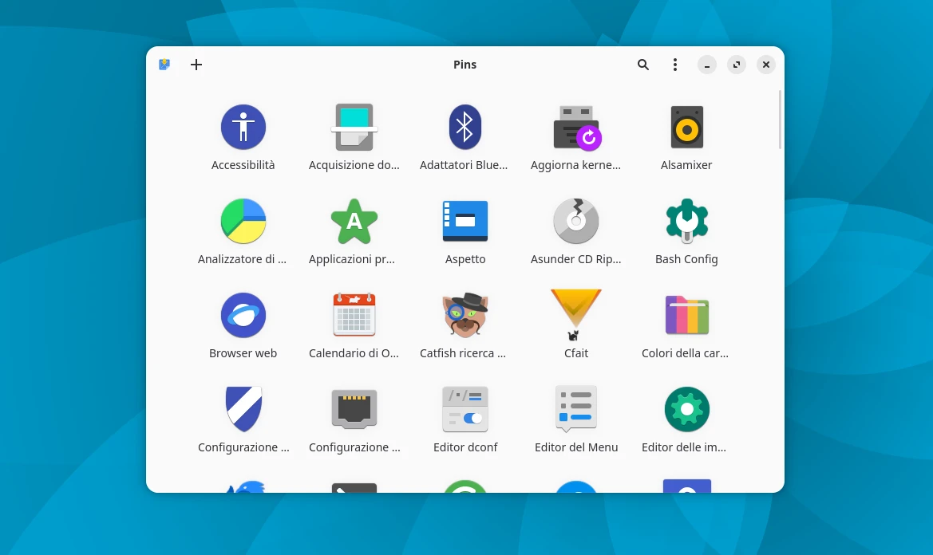The height and width of the screenshot is (555, 933).
Task: Open the three-dot options menu
Action: click(675, 65)
